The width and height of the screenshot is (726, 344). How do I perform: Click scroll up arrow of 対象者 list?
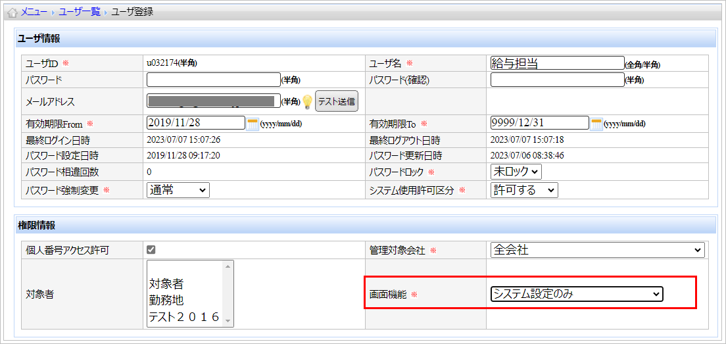228,266
